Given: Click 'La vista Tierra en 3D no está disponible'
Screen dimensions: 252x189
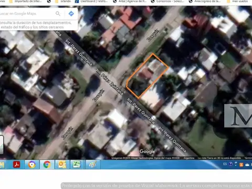Looking at the screenshot, I should tap(219, 158).
